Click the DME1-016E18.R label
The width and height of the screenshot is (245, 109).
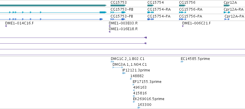pyautogui.click(x=123, y=29)
